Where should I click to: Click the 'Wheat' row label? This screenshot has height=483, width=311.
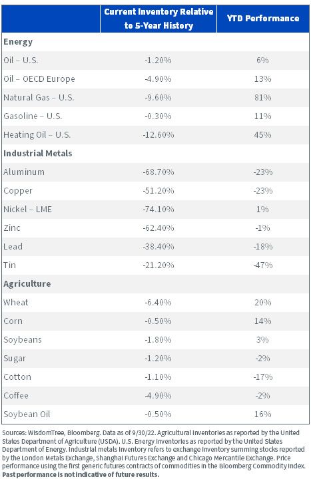point(16,303)
